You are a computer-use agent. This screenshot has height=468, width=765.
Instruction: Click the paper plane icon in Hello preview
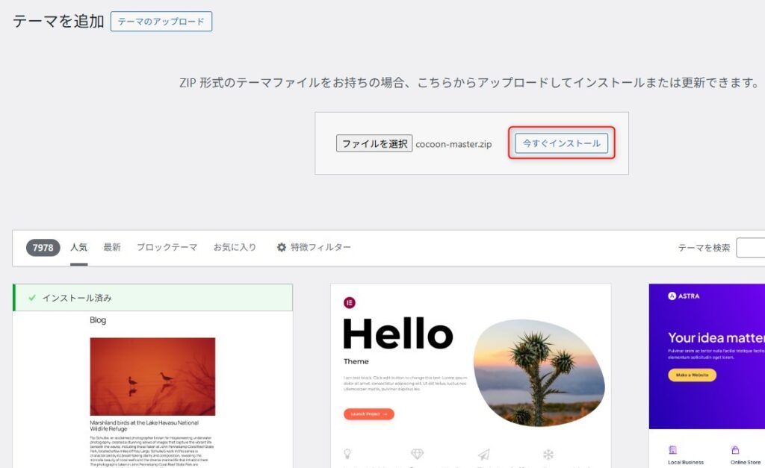pos(483,454)
